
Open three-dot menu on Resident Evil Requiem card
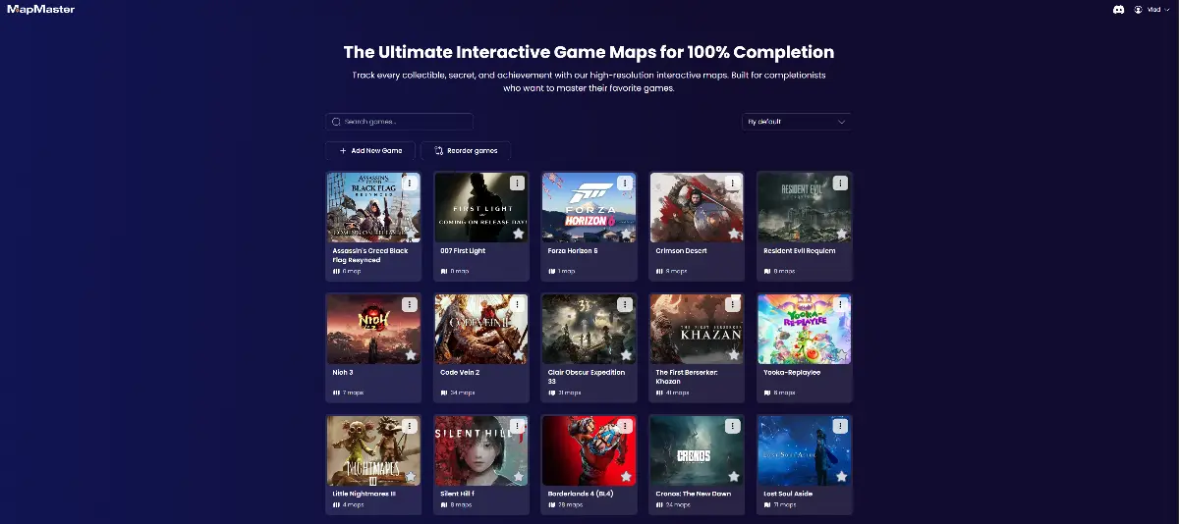(840, 183)
